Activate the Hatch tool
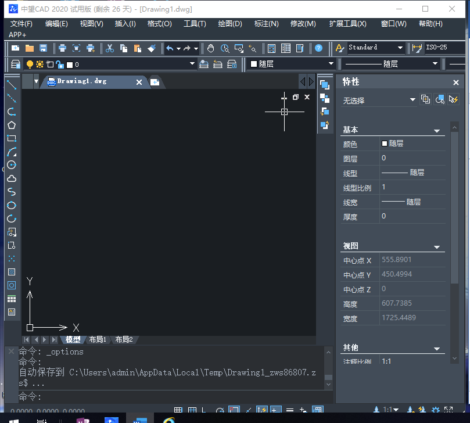The width and height of the screenshot is (470, 423). coord(11,272)
